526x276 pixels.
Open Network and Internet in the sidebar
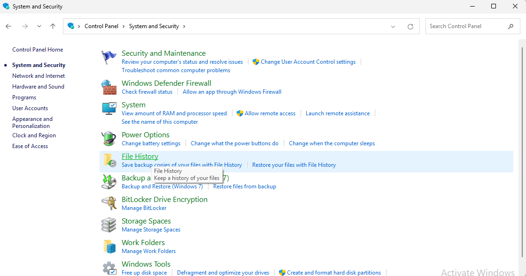[39, 76]
